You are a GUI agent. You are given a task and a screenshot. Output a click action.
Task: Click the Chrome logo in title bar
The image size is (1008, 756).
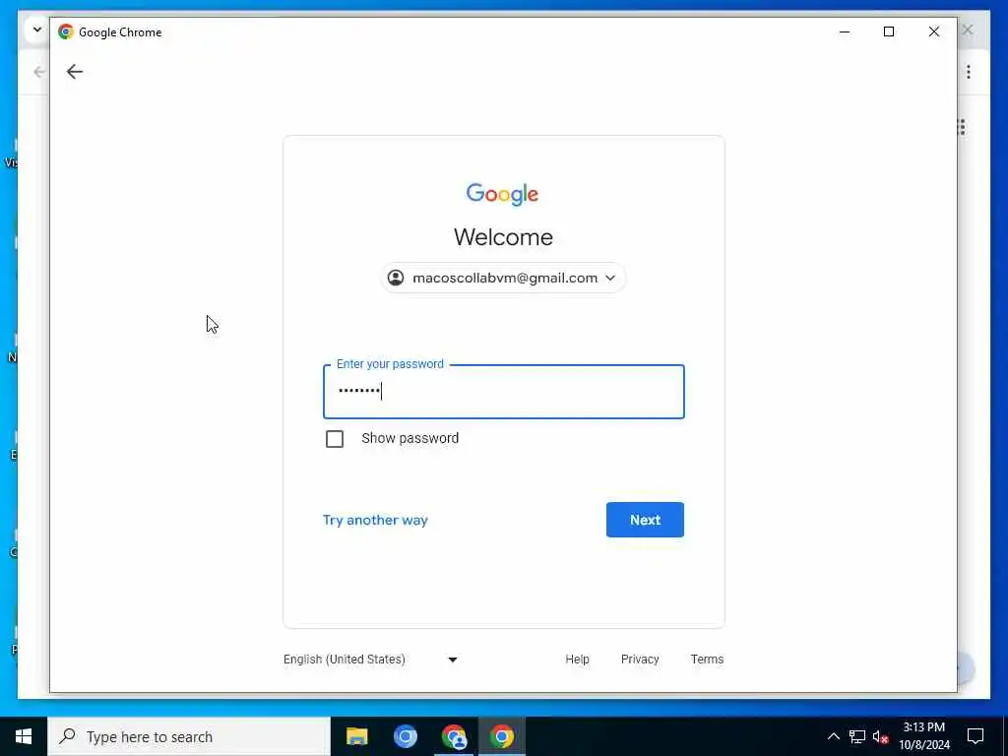66,31
